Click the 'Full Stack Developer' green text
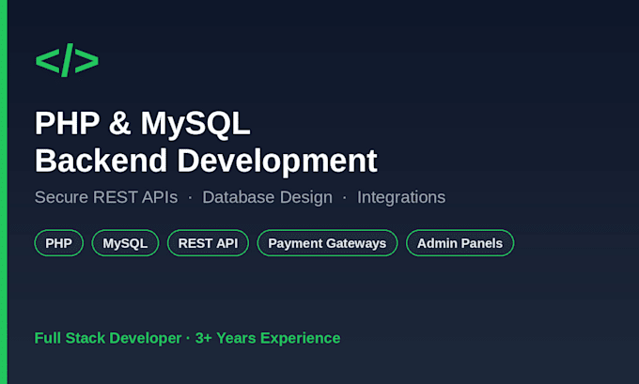The height and width of the screenshot is (384, 639). point(108,338)
